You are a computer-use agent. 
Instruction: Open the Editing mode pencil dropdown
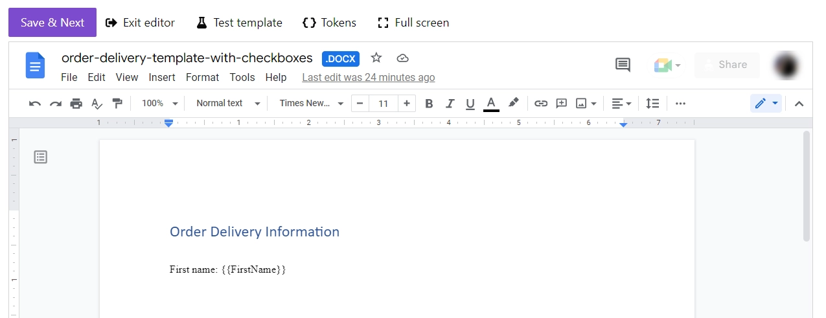coord(766,104)
